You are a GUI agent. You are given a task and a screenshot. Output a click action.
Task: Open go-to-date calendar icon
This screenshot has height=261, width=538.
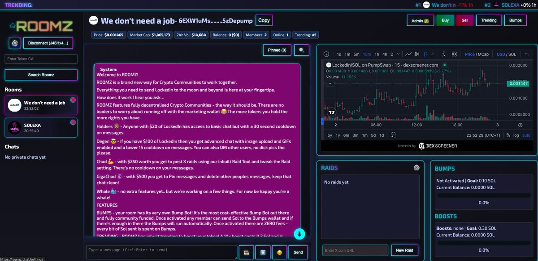[x=394, y=135]
